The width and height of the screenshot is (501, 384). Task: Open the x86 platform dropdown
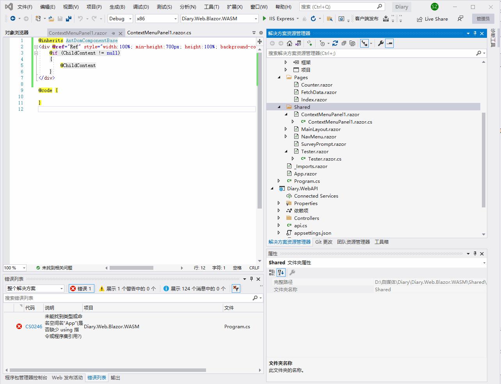(156, 19)
